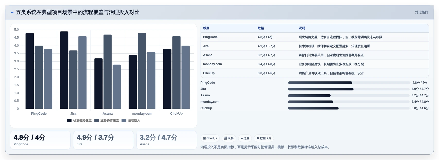Select the Chart.js tag chip

click(x=210, y=138)
